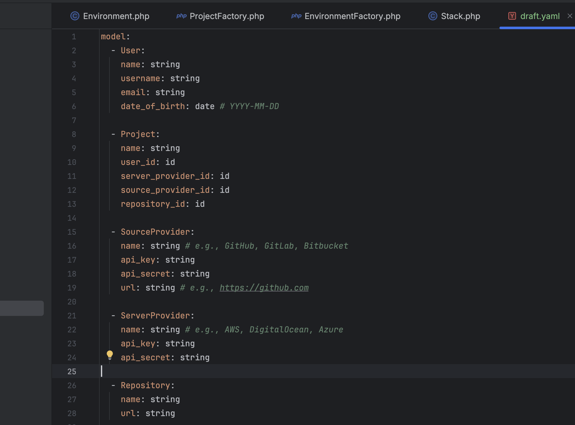Click the 'user_id: id' line
The width and height of the screenshot is (575, 425).
coord(148,162)
